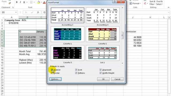Screen dimensions: 171x96
Task: Click the Insert Function fx icon
Action: click(38, 13)
